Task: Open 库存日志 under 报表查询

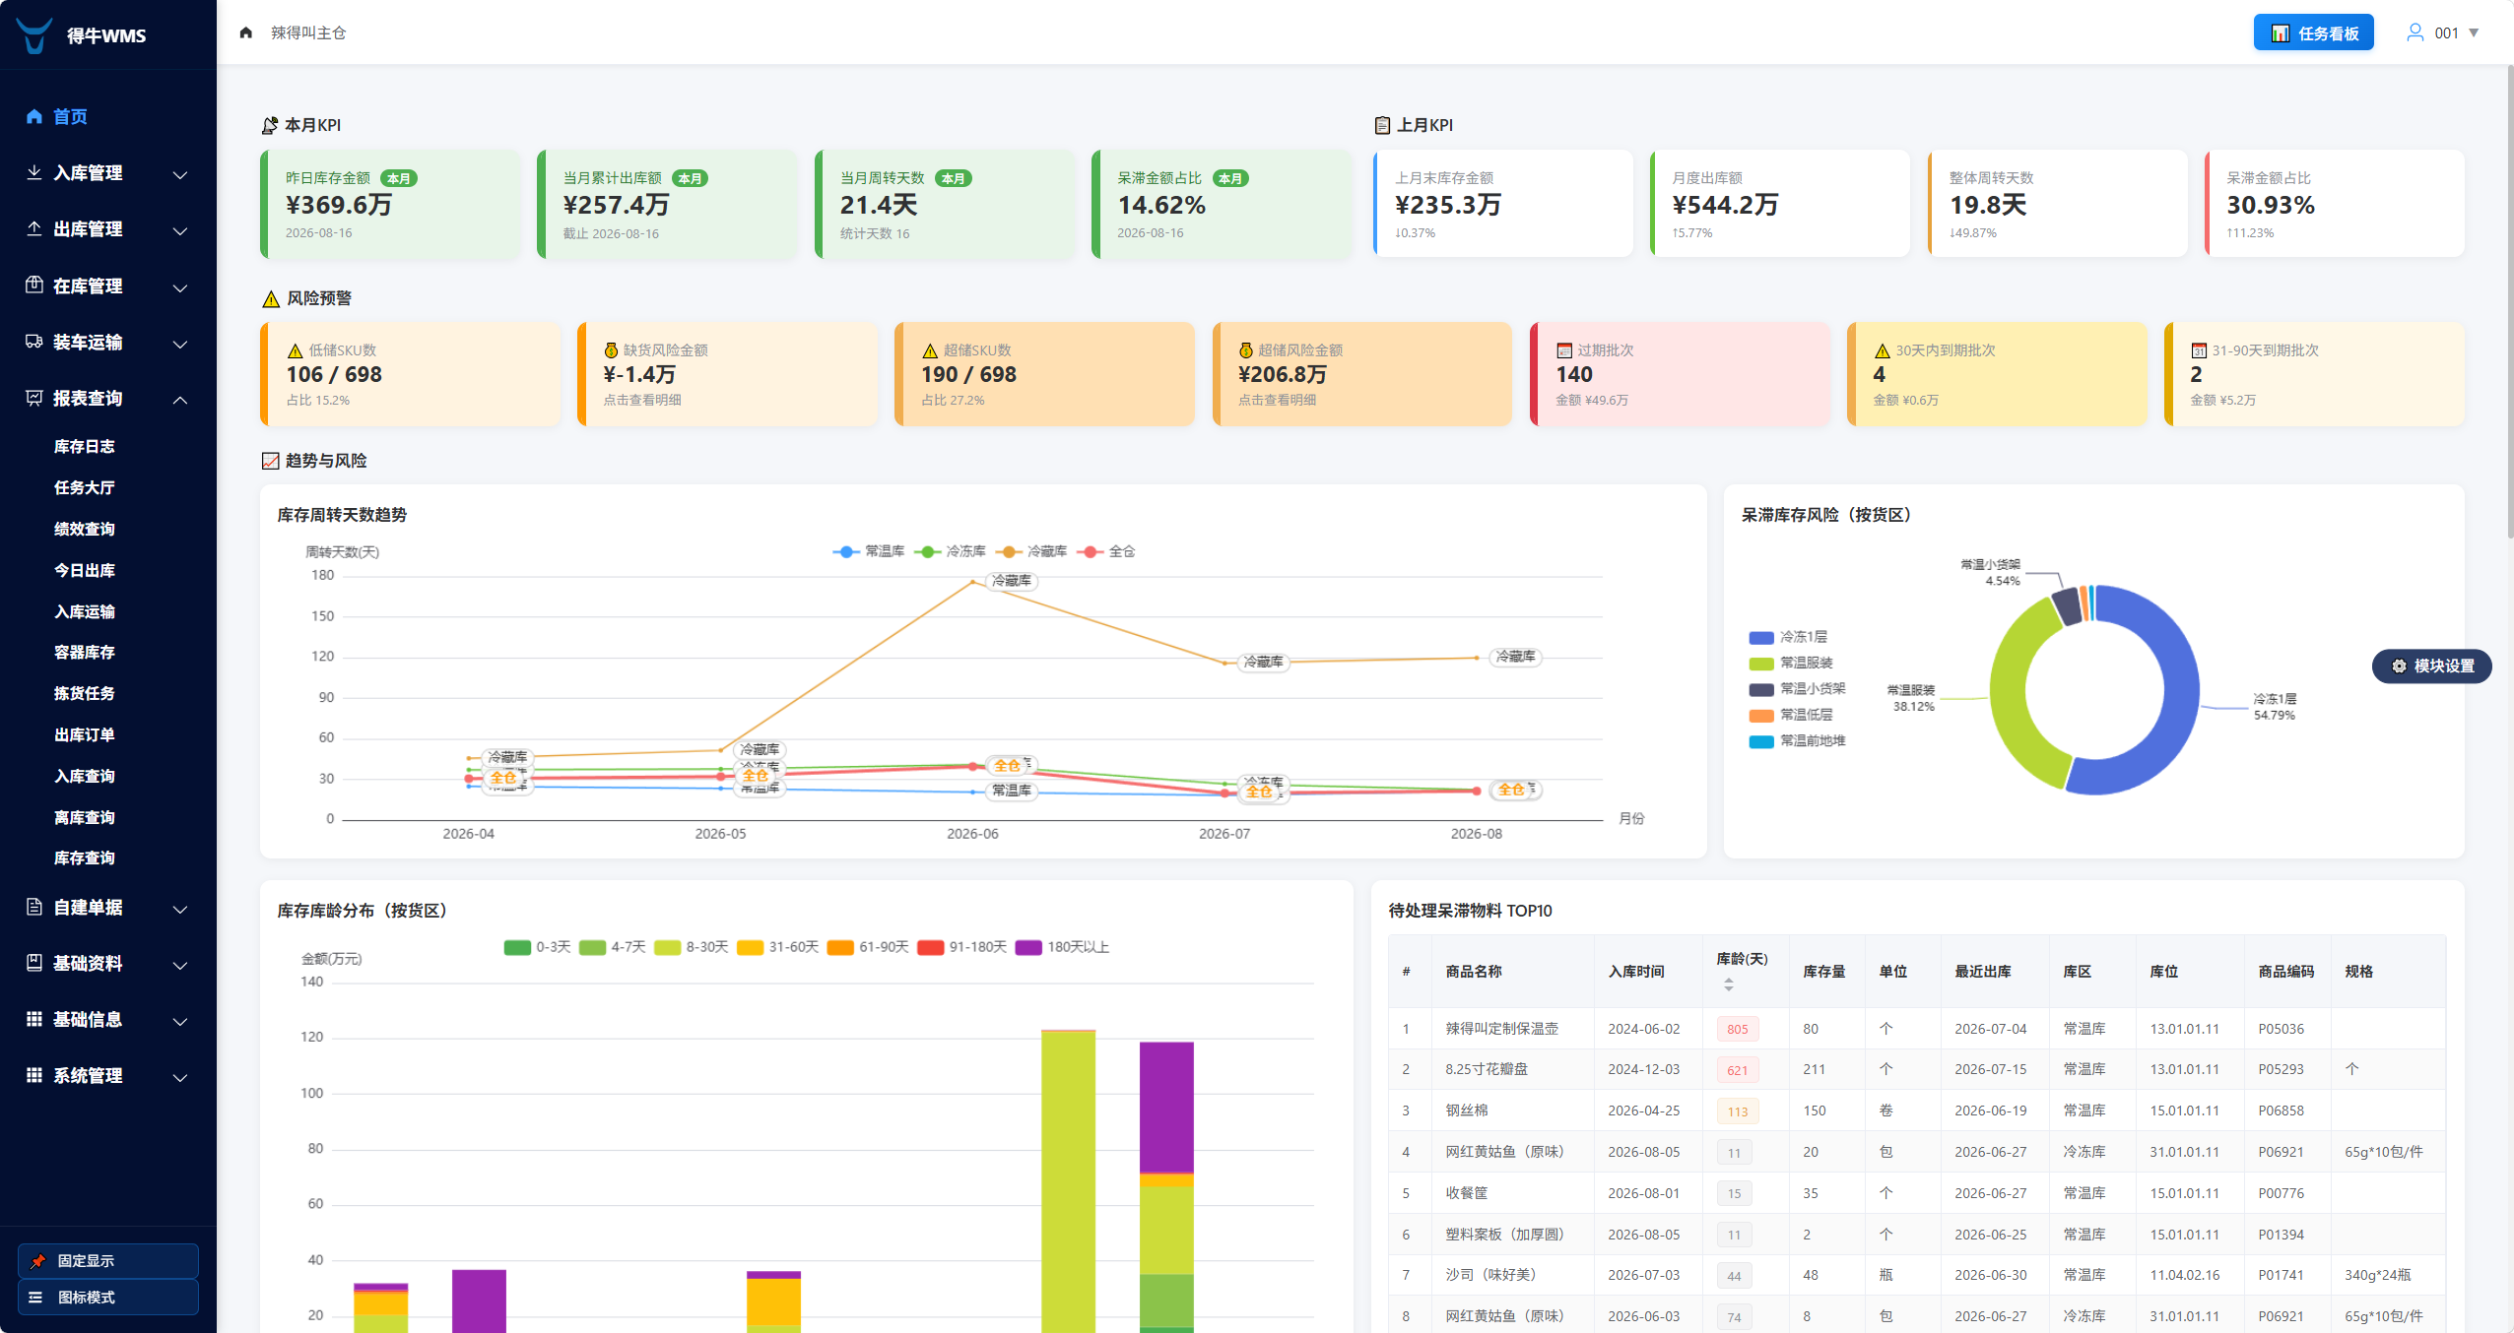Action: [x=85, y=446]
